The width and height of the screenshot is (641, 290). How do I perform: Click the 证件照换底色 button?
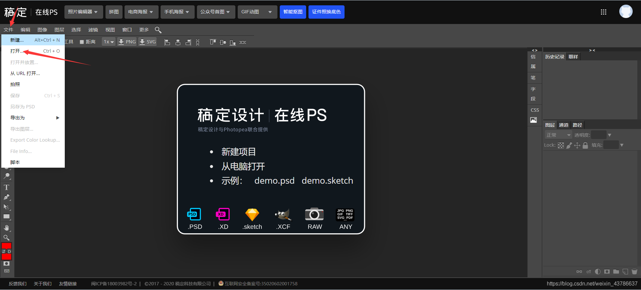(x=326, y=12)
